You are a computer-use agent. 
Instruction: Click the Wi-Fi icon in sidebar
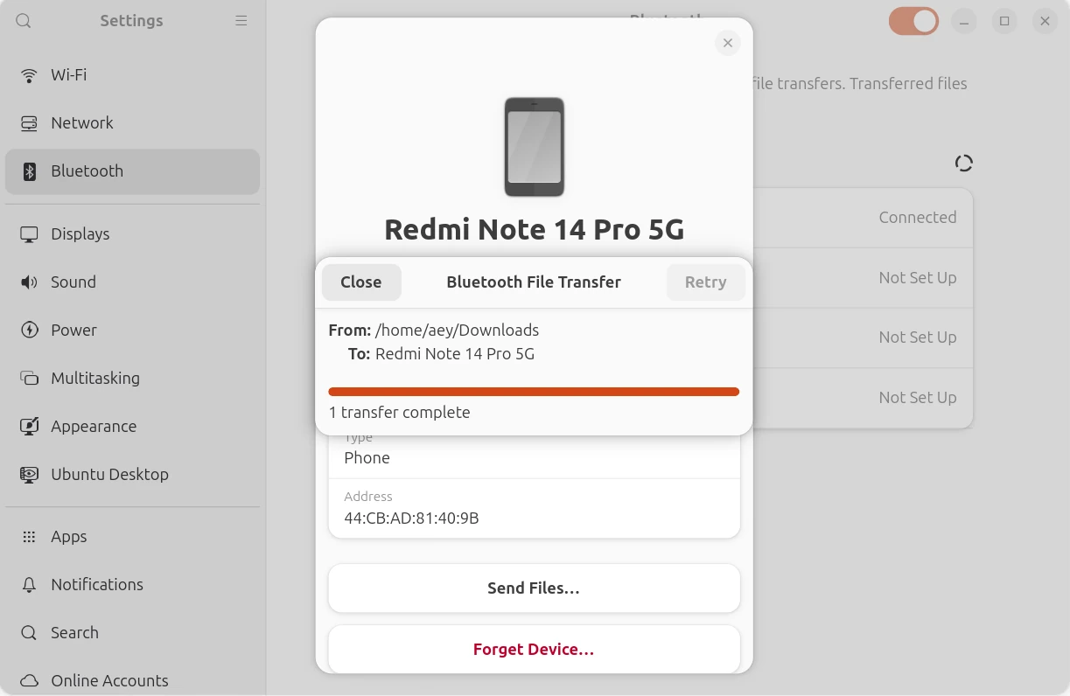point(30,75)
